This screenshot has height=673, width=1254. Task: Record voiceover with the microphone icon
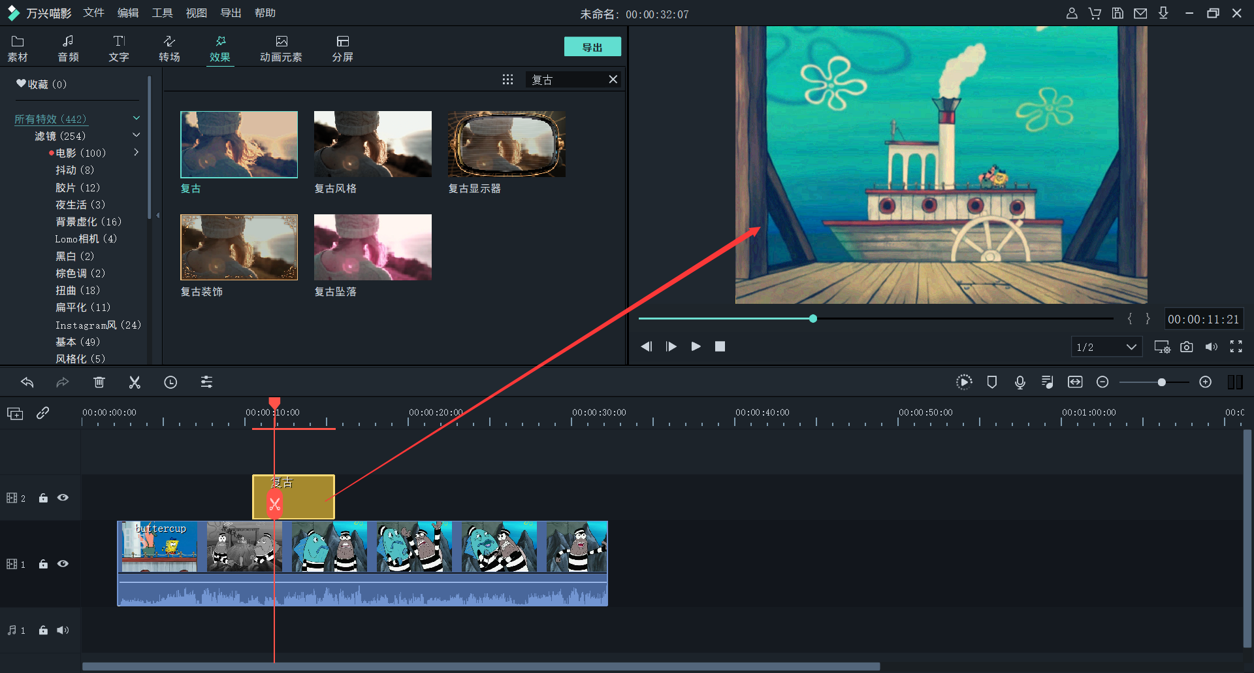1020,382
